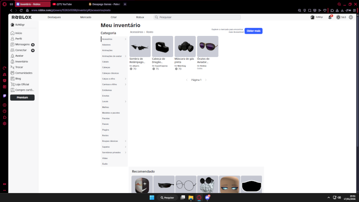Open the Cabeça de Dragão item thumbnail
359x202 pixels.
click(x=162, y=47)
